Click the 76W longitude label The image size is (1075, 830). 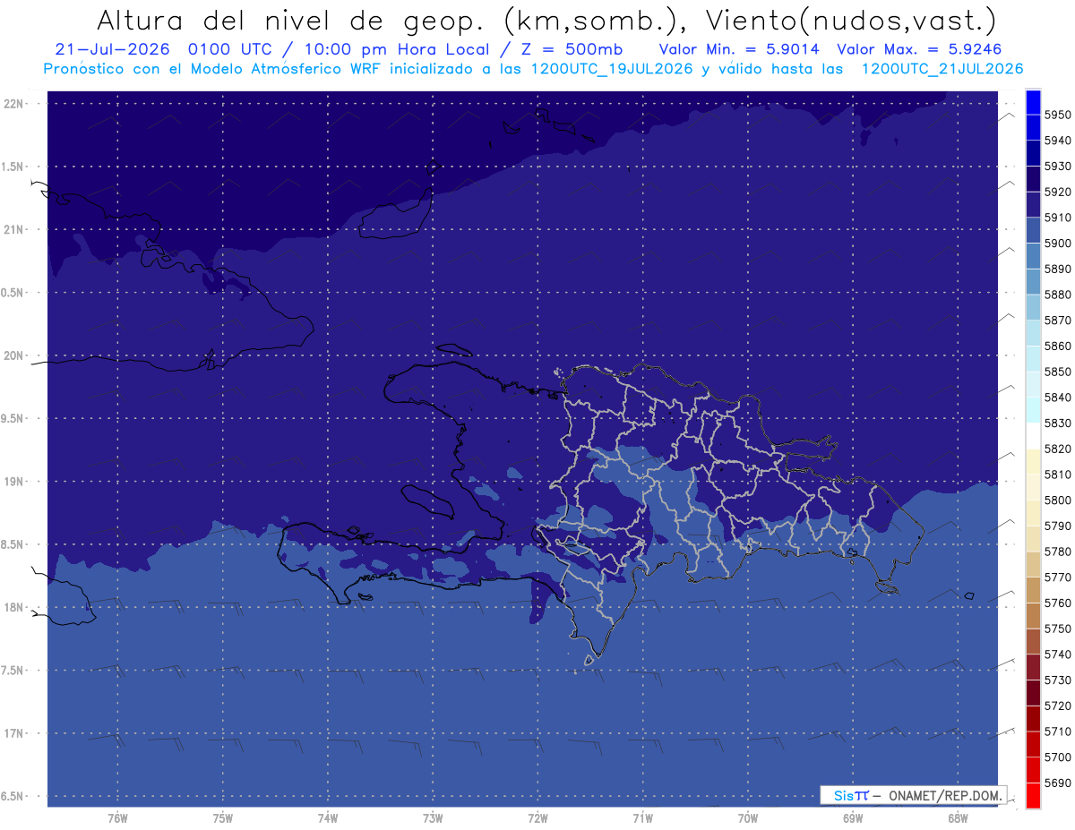[x=117, y=817]
